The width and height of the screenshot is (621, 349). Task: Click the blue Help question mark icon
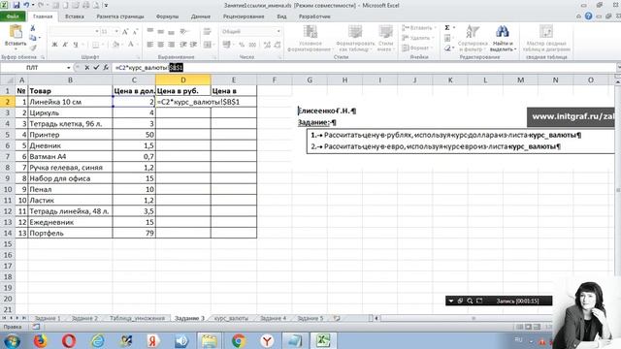click(x=589, y=16)
